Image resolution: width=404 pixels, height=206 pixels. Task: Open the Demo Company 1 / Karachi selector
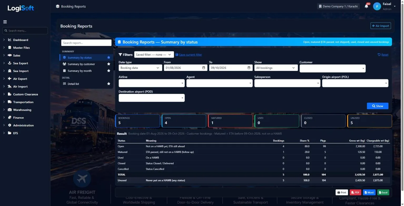click(x=338, y=6)
